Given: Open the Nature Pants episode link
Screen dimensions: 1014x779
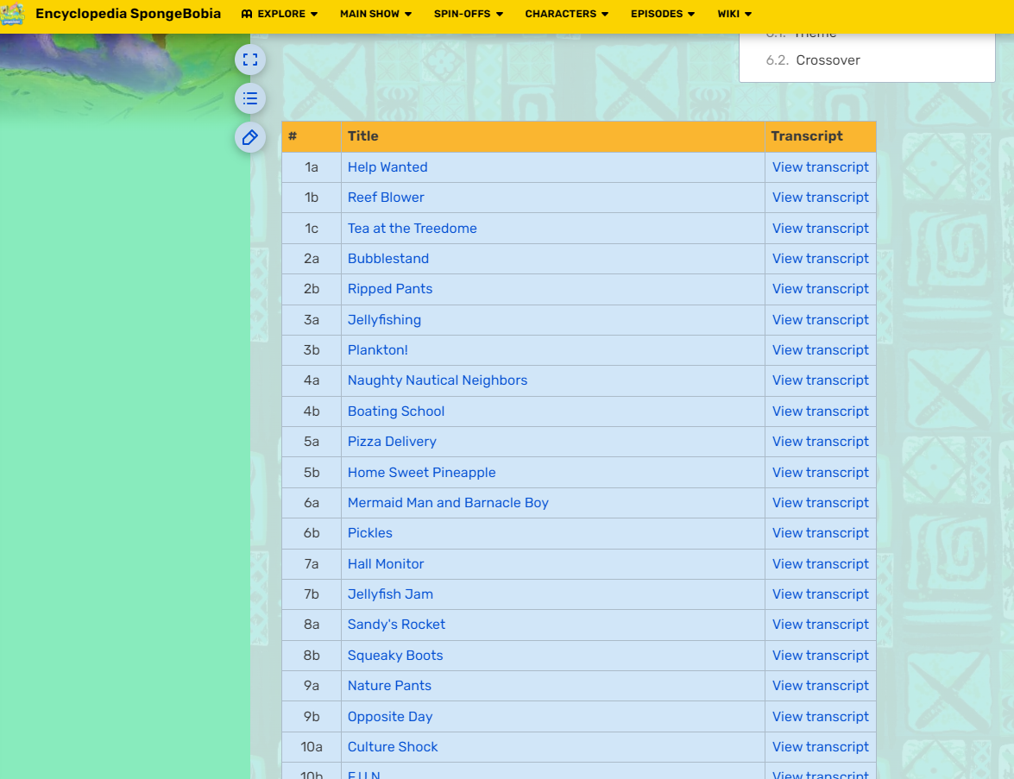Looking at the screenshot, I should [x=389, y=686].
